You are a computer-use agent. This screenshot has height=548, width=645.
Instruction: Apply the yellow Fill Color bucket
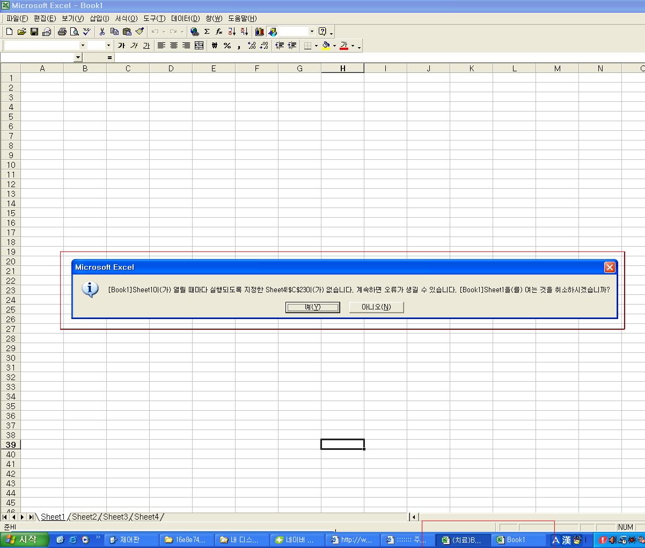pos(326,46)
